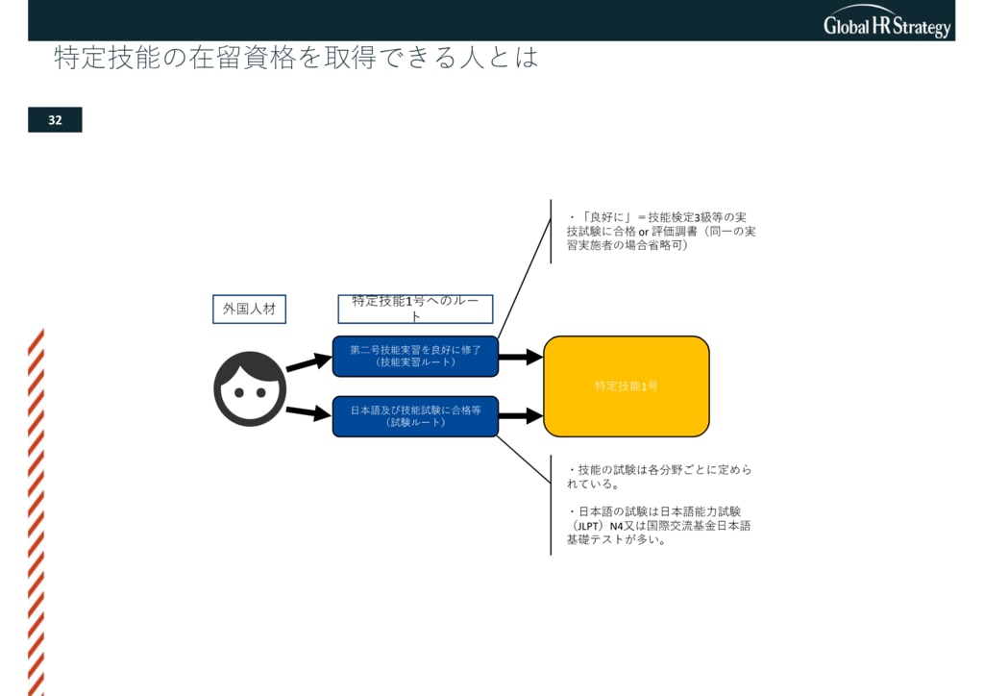Click the Global HR Strategy logo

(x=887, y=22)
